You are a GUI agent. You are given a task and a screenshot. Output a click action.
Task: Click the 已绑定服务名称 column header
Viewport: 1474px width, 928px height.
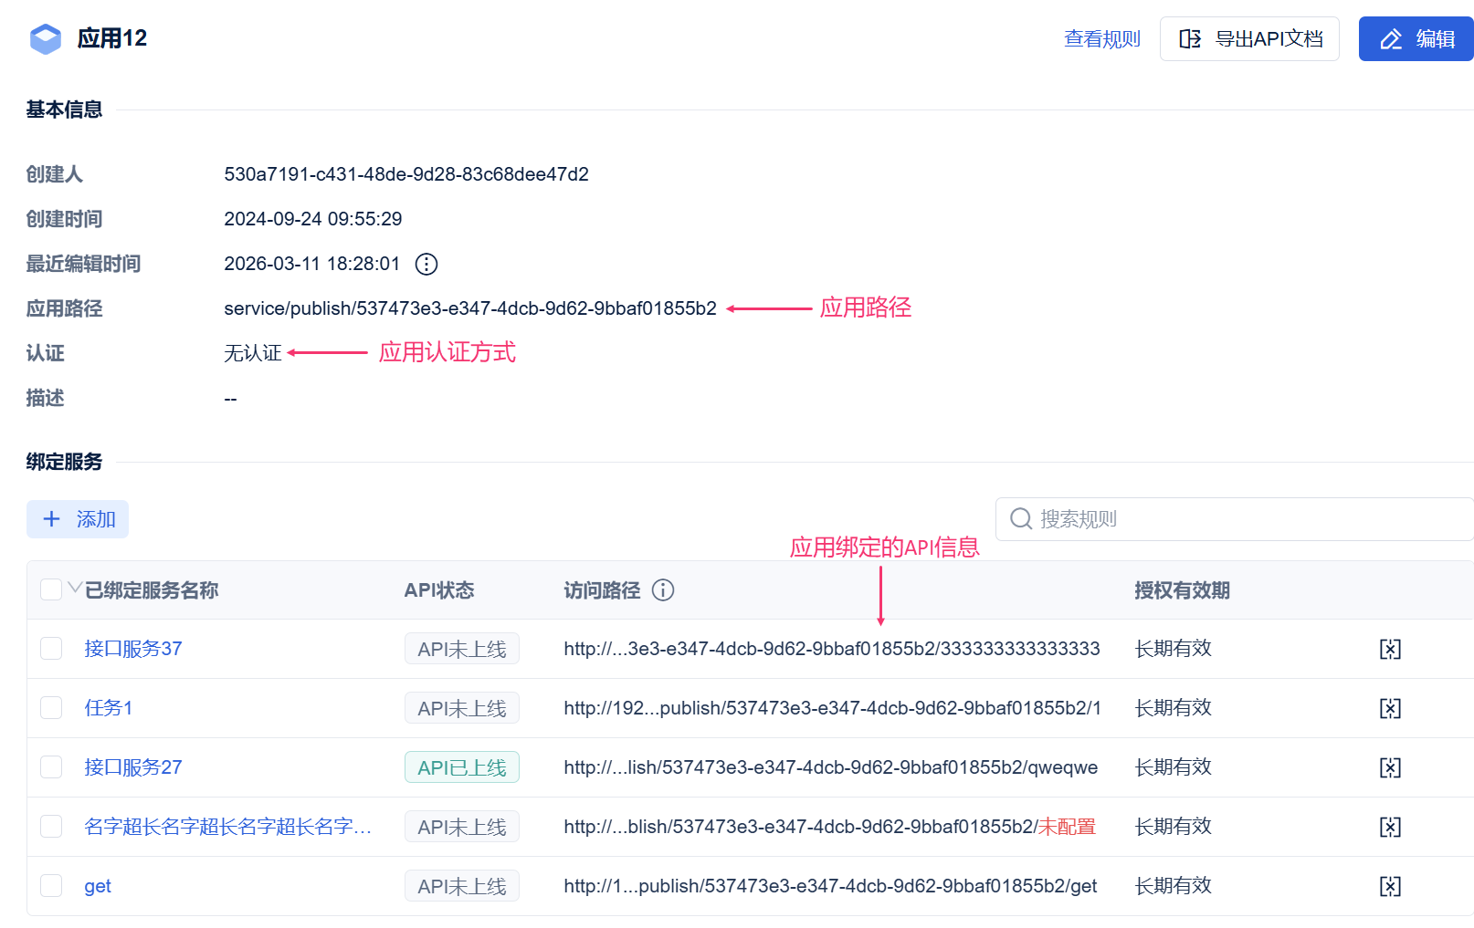point(152,590)
